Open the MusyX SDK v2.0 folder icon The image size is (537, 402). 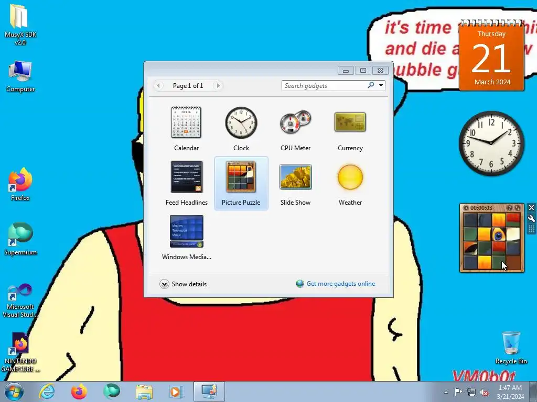point(20,25)
